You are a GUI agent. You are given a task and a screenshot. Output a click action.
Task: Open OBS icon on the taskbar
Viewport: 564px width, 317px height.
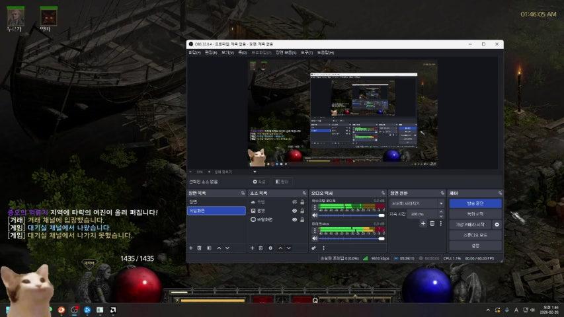[x=75, y=310]
